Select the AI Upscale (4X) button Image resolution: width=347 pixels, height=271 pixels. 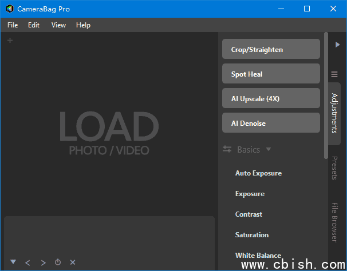271,98
